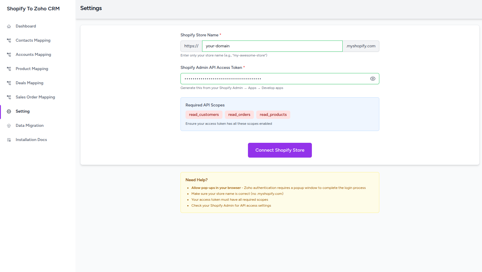Click the Data Migration sidebar icon
482x272 pixels.
[x=9, y=125]
